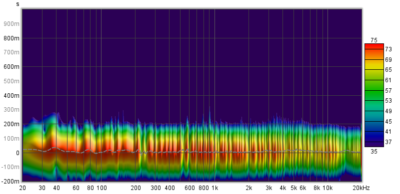Click the 20 label at frequency axis start

click(22, 188)
